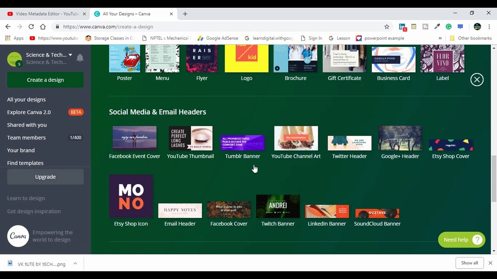Activate the color picker eyedropper extension
This screenshot has height=279, width=497.
click(437, 27)
